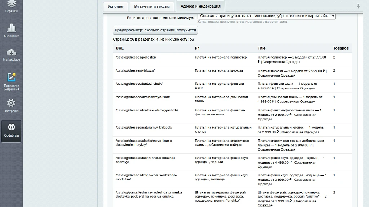Image resolution: width=369 pixels, height=207 pixels.
Task: Switch to the Мета-теги и тексты tab
Action: [152, 6]
